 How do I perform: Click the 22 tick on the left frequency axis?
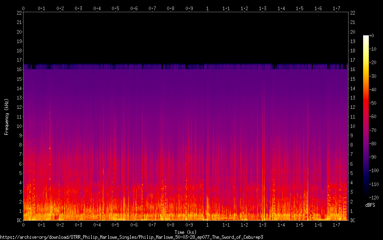(x=19, y=13)
